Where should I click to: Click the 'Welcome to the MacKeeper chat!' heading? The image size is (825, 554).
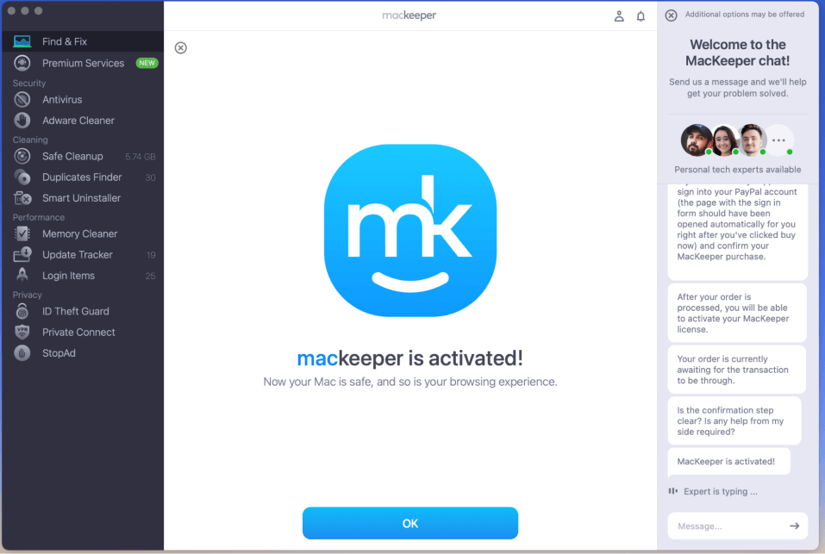click(738, 53)
